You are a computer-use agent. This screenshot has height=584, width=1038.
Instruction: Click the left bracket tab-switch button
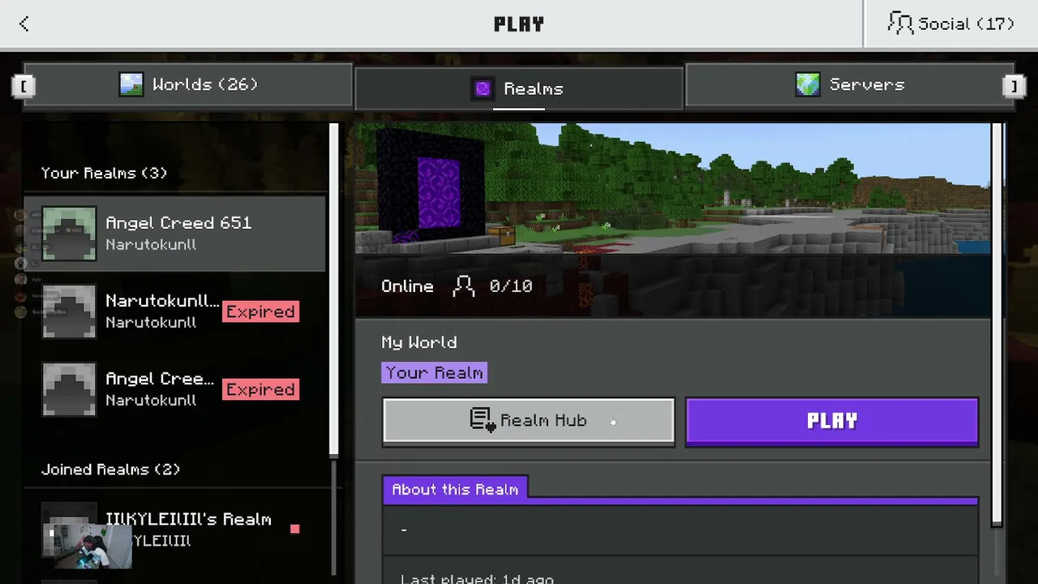tap(24, 85)
